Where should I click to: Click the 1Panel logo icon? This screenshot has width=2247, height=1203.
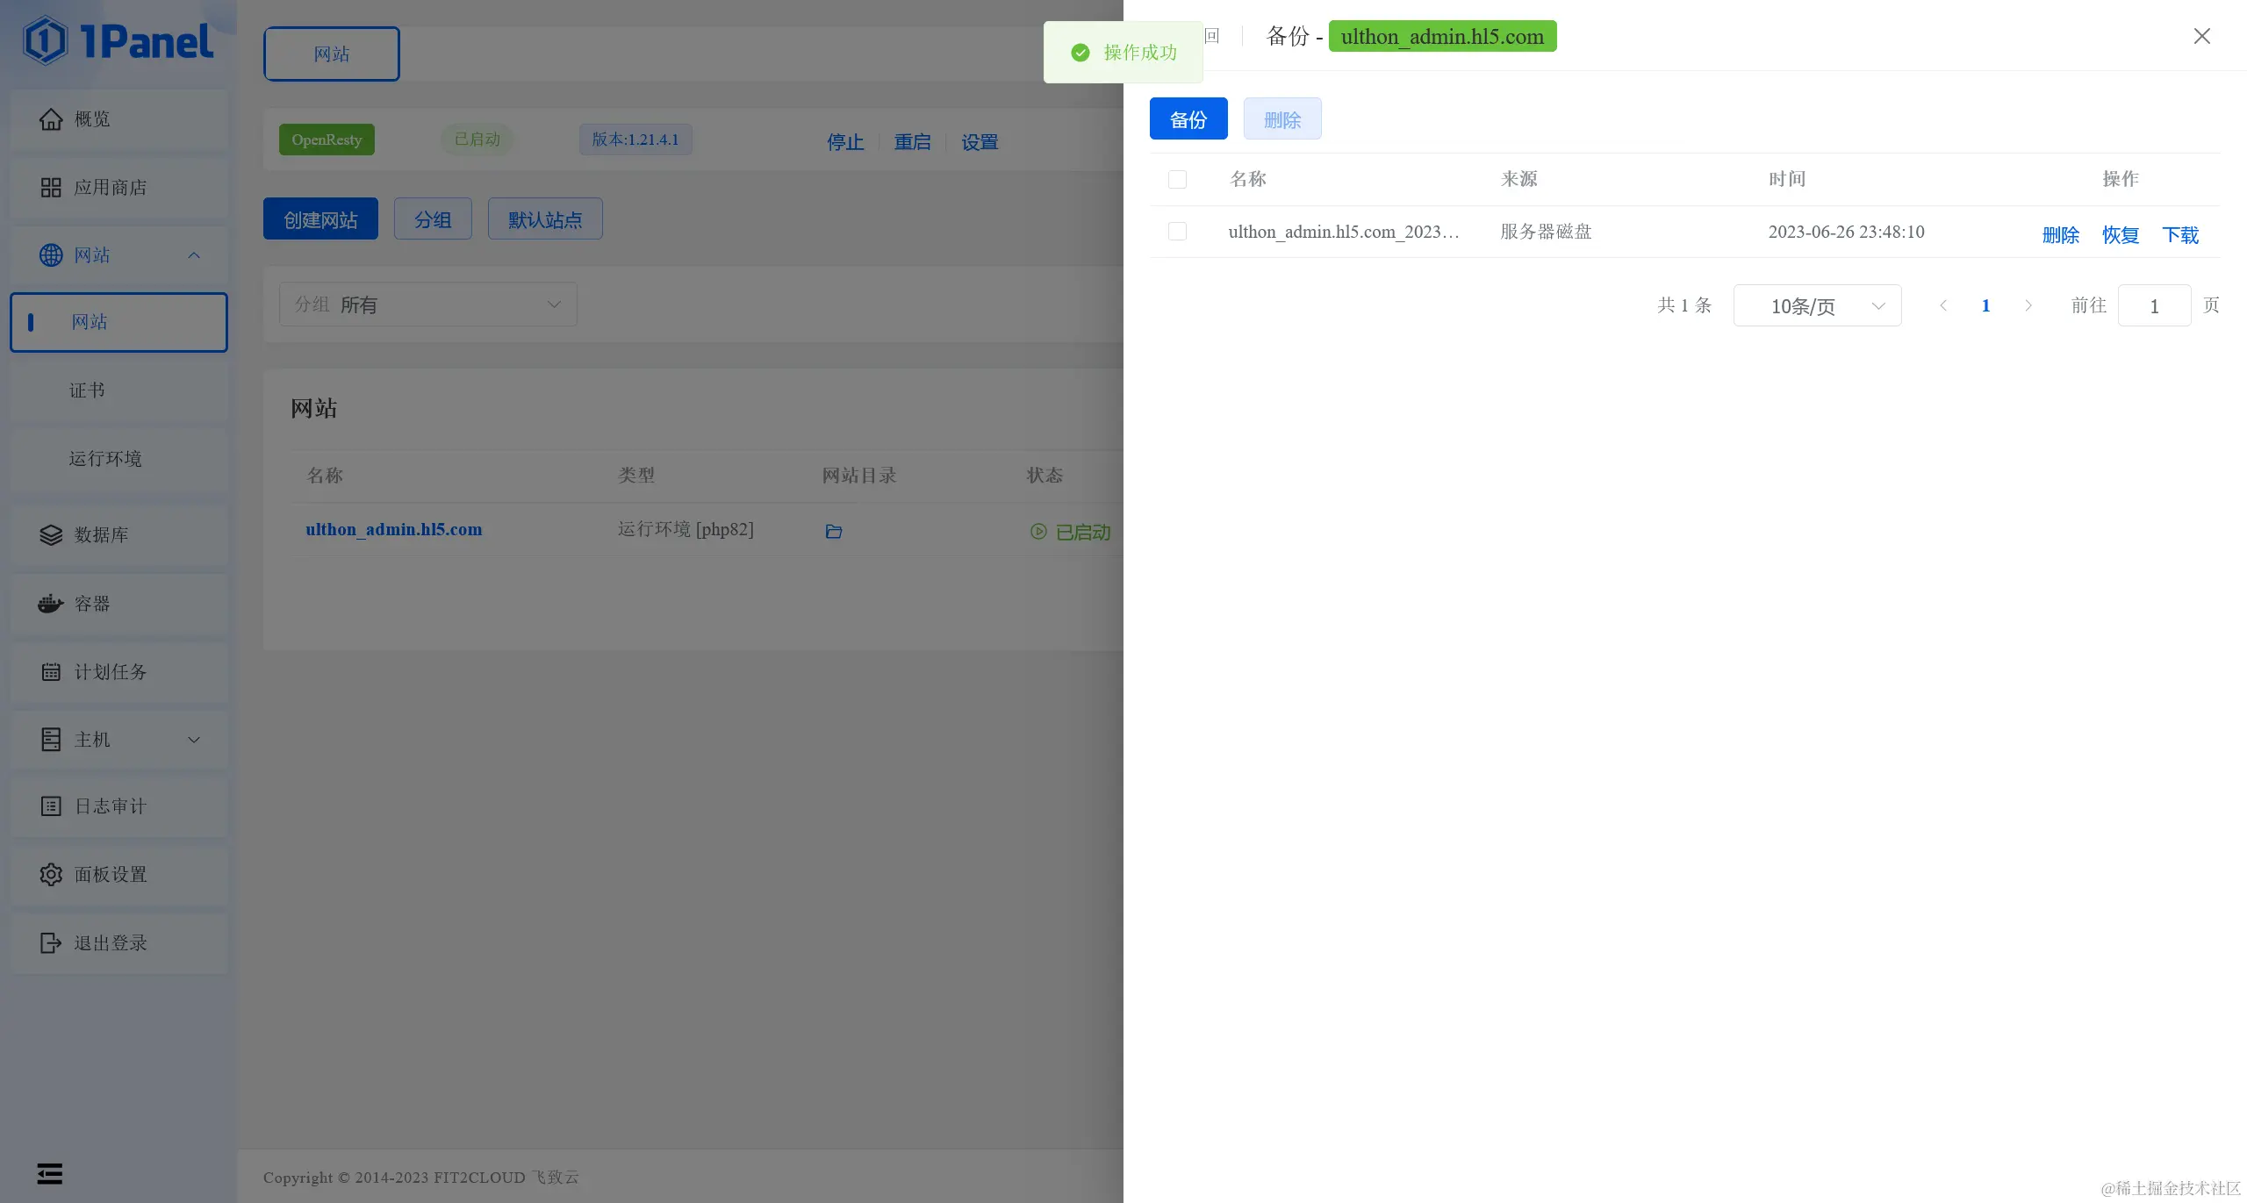(46, 40)
